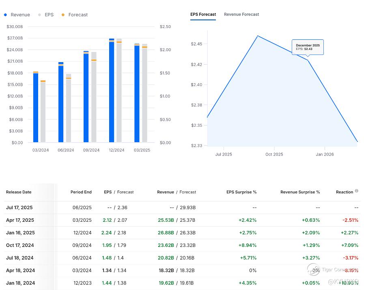Click the orange Forecast legend dot
Screen dimensions: 366x290
tap(63, 15)
